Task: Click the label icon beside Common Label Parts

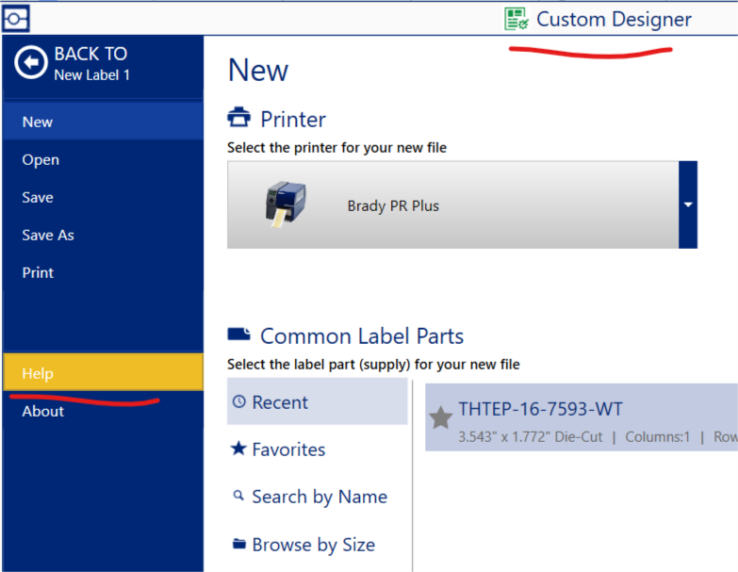Action: 239,335
